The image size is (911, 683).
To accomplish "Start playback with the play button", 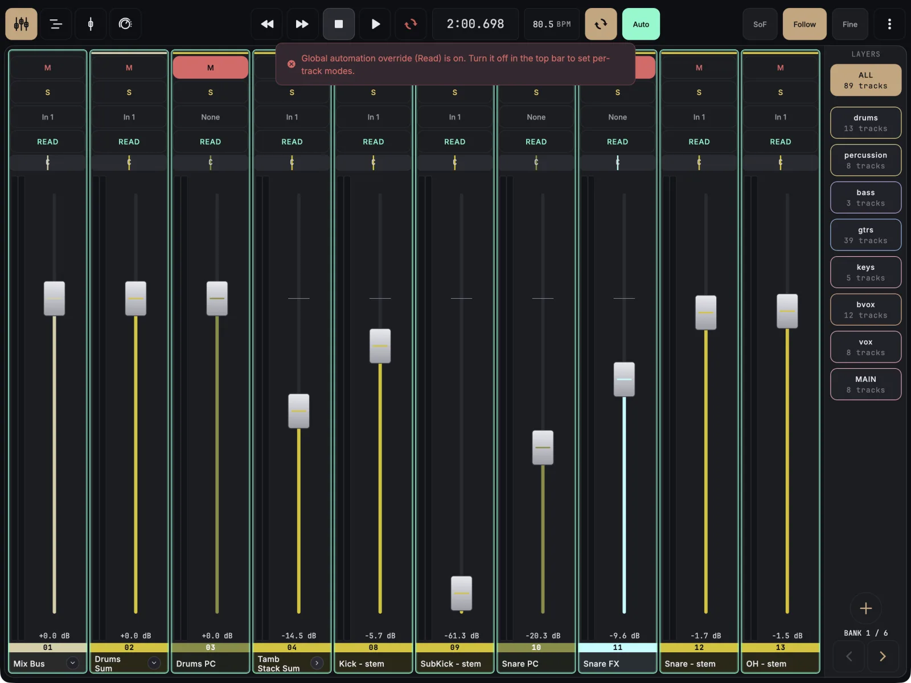I will click(x=375, y=24).
